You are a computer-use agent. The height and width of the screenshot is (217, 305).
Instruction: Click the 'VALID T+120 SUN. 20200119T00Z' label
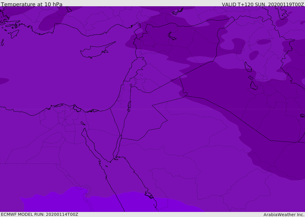tap(263, 4)
